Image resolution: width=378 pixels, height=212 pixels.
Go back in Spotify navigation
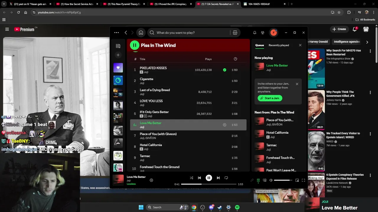tap(126, 33)
